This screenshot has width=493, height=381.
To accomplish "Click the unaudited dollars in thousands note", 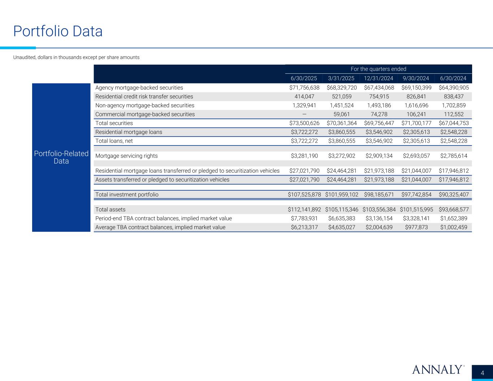I will (x=76, y=57).
